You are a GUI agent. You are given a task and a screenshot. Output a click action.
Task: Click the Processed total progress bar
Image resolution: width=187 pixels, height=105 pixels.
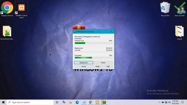pyautogui.click(x=93, y=58)
